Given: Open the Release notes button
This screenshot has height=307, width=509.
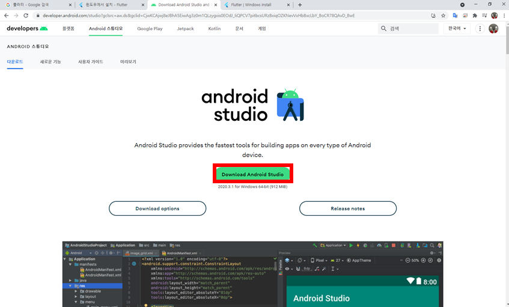Looking at the screenshot, I should click(348, 208).
